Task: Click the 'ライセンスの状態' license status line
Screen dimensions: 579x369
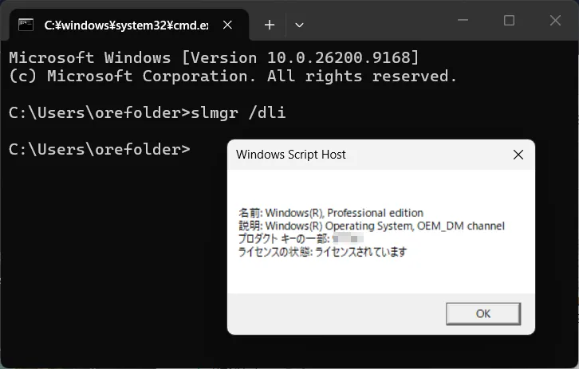Action: click(x=323, y=252)
